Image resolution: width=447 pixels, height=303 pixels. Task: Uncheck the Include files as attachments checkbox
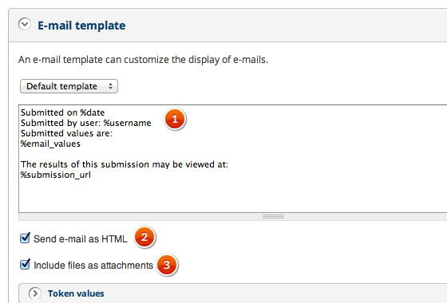25,264
